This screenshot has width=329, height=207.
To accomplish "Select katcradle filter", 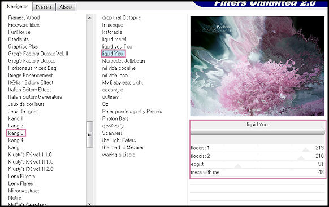I will [112, 32].
